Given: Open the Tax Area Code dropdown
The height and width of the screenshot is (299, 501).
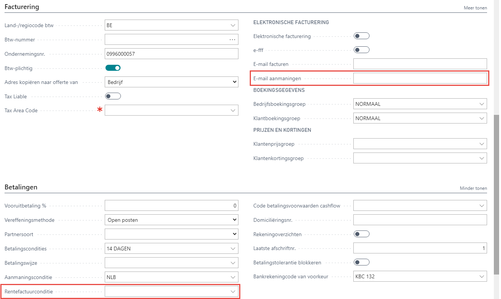Looking at the screenshot, I should (232, 110).
